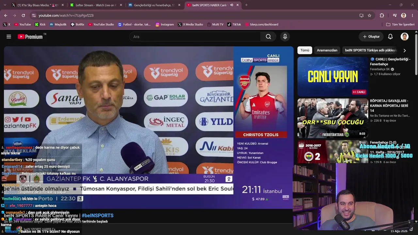The height and width of the screenshot is (235, 418).
Task: Click the install/cast icon in address bar
Action: click(362, 15)
